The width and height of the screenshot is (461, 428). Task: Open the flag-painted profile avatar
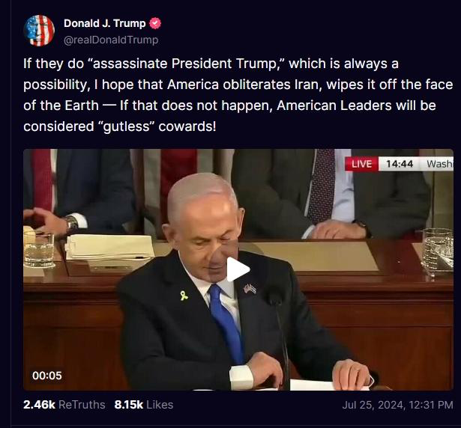39,31
